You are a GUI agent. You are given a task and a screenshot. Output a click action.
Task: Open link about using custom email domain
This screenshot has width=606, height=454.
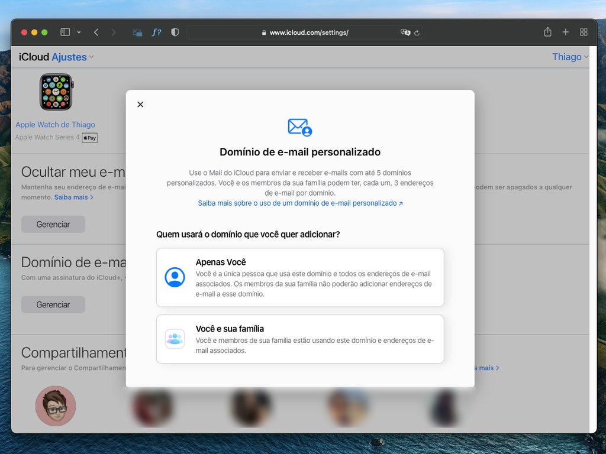click(x=300, y=203)
